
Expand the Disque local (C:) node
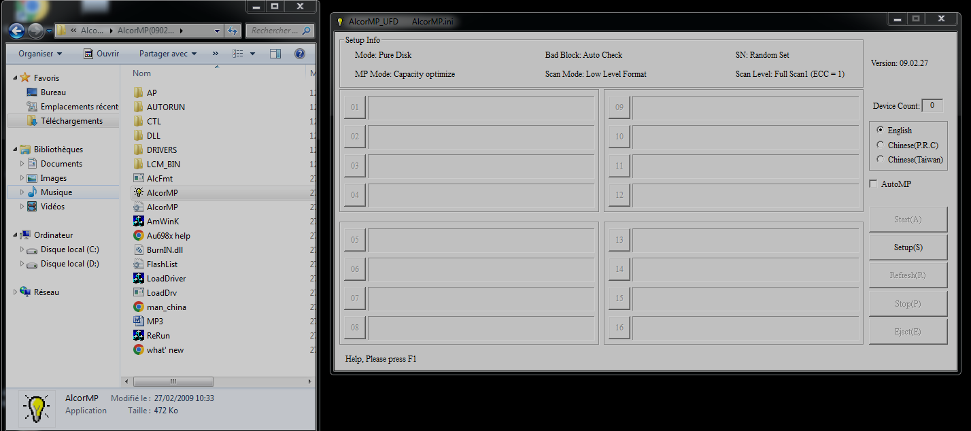pos(22,249)
